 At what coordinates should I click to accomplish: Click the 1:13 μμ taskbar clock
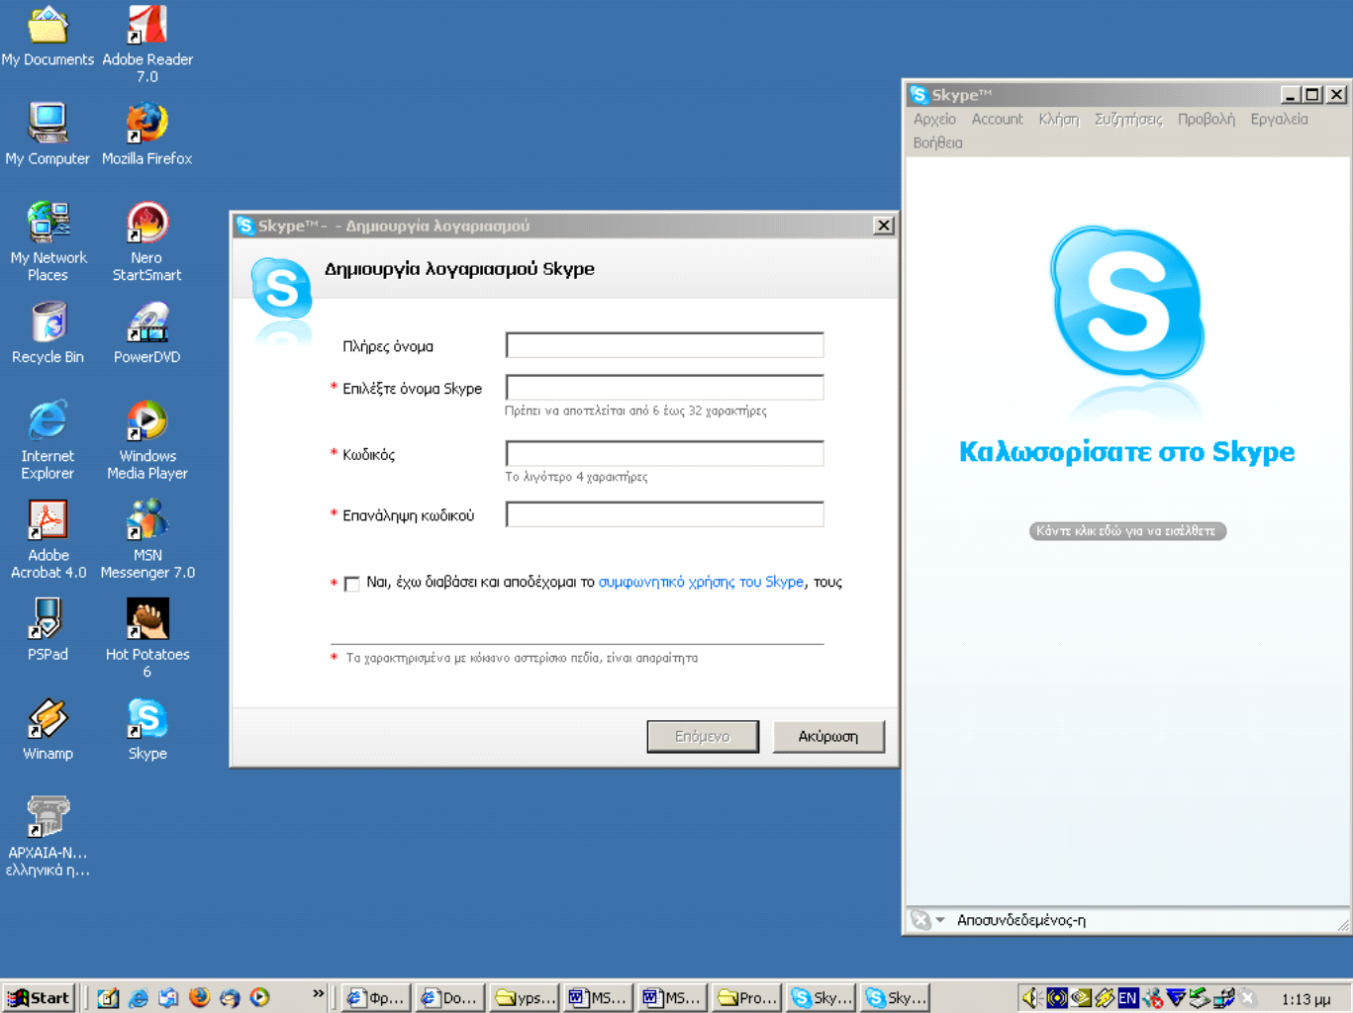click(1305, 999)
